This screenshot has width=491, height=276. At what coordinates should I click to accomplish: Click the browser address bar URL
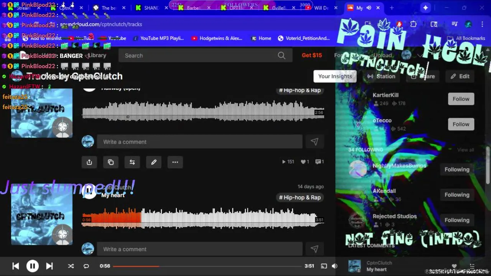pyautogui.click(x=101, y=24)
